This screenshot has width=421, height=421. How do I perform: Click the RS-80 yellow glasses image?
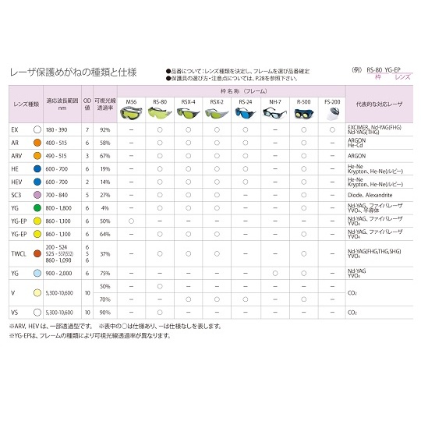(160, 113)
